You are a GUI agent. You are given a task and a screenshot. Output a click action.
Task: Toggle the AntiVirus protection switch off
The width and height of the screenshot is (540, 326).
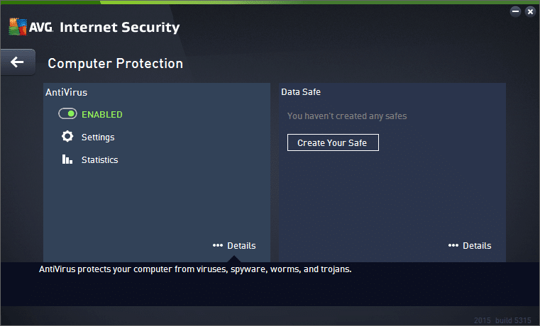pos(67,114)
